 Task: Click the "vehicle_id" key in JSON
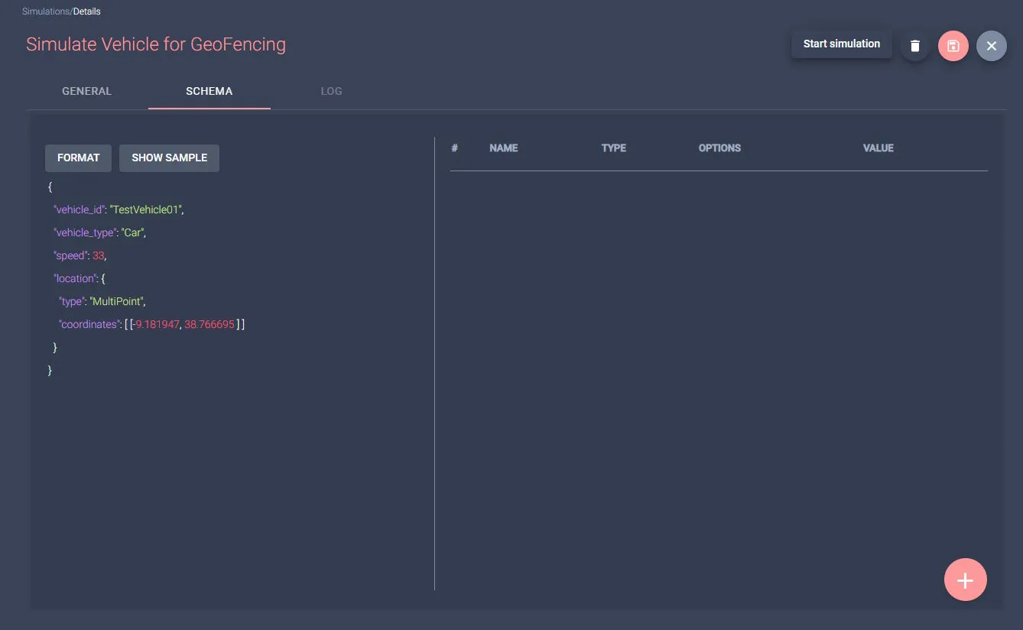click(x=79, y=209)
